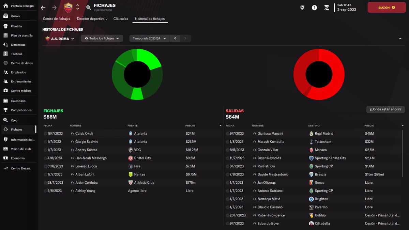409x230 pixels.
Task: Click the Z logo icon in header
Action: coord(327,7)
